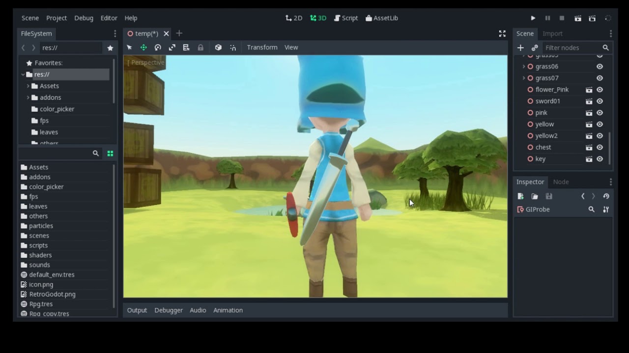Play the edited scene clapper icon
The height and width of the screenshot is (353, 629).
coord(578,18)
